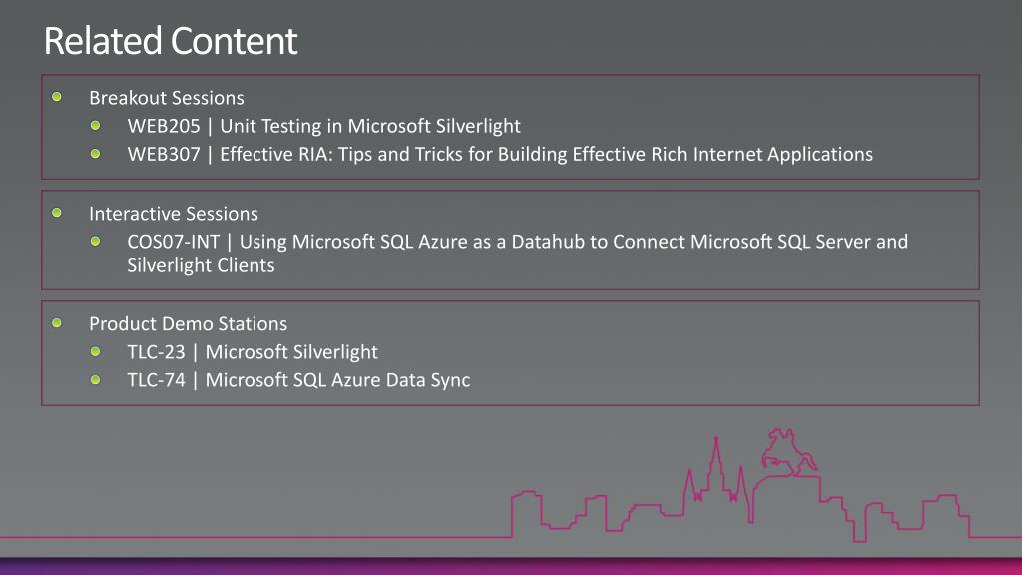Click the Silverlight Clients continuation line
Image resolution: width=1022 pixels, height=575 pixels.
pyautogui.click(x=201, y=265)
